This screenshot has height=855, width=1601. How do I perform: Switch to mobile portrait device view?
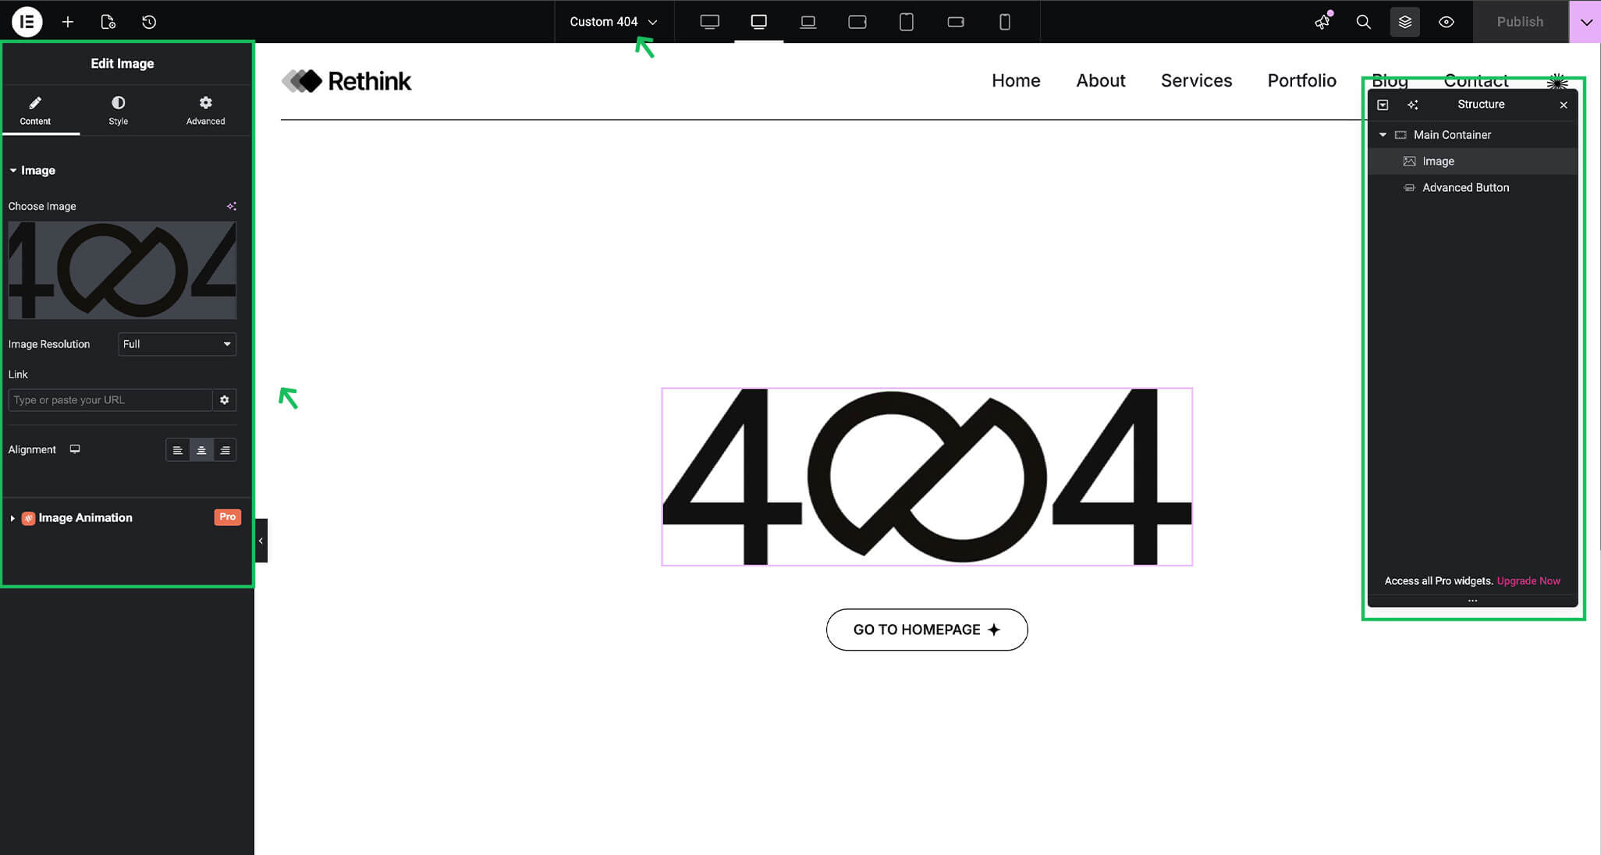1005,22
